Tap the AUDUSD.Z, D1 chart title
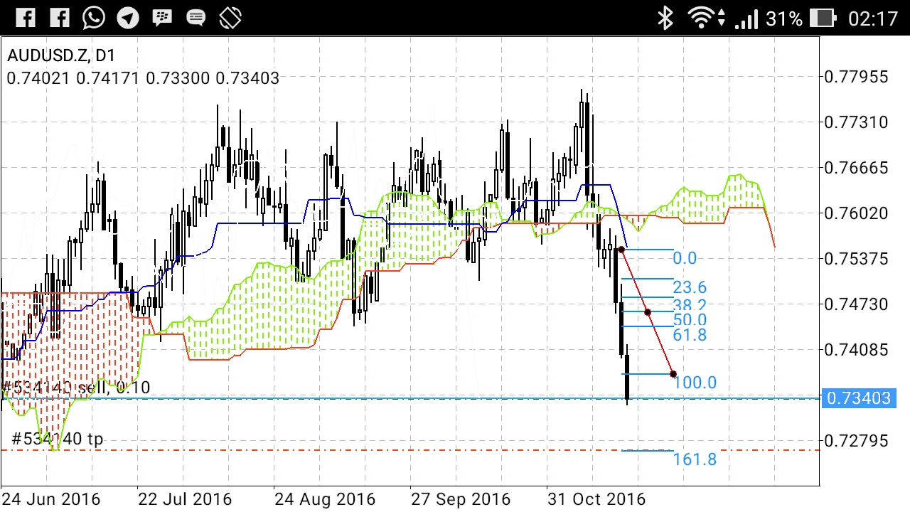Viewport: 910px width, 512px height. click(x=61, y=56)
